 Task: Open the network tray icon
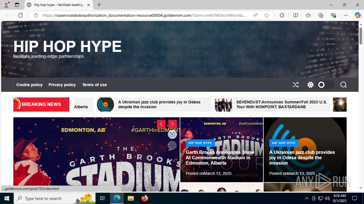(320, 198)
